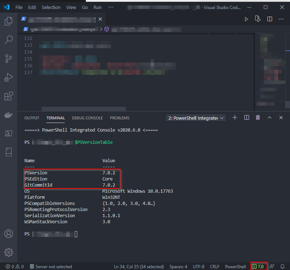Open the Selection menu
The width and height of the screenshot is (290, 270).
(x=51, y=8)
